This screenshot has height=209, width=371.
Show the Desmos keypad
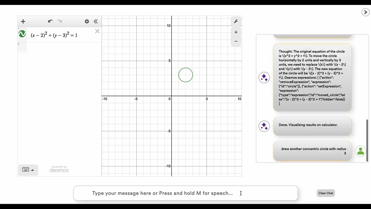point(26,170)
